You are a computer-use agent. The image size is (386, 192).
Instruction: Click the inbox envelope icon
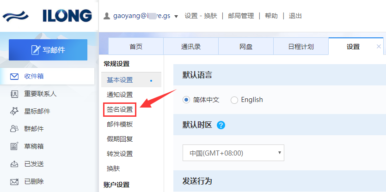click(x=14, y=76)
